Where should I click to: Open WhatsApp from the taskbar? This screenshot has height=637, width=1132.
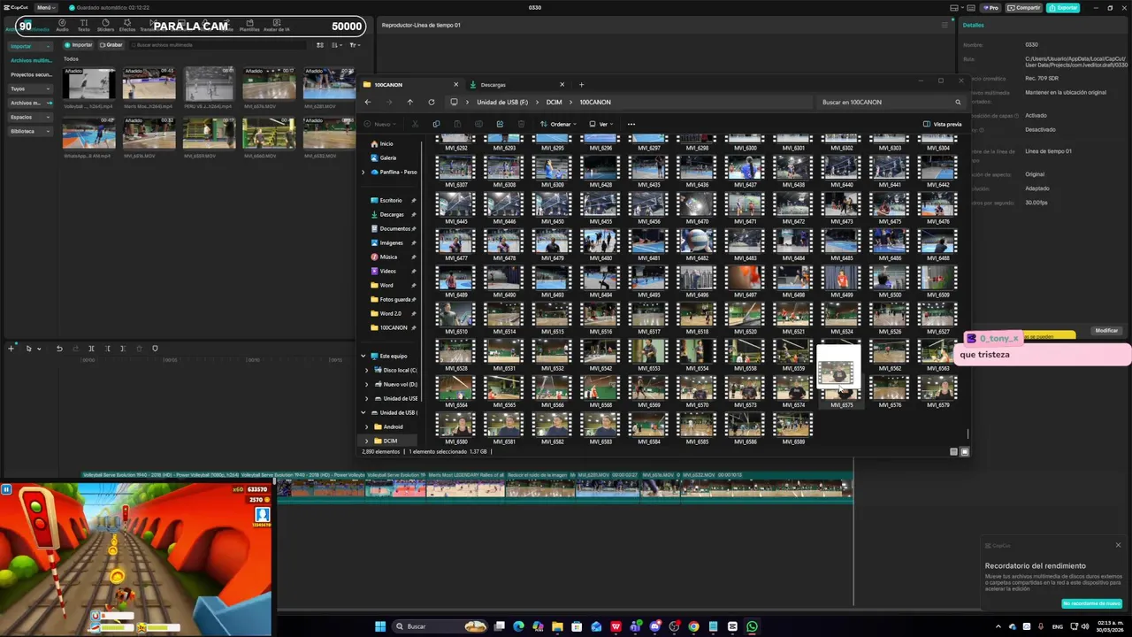point(752,626)
